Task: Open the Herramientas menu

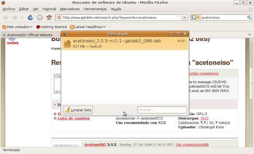Action: click(x=95, y=9)
